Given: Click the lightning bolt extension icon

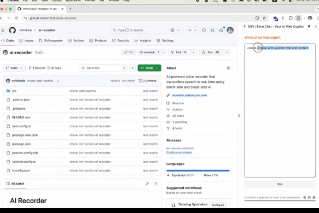Looking at the screenshot, I should 283,18.
